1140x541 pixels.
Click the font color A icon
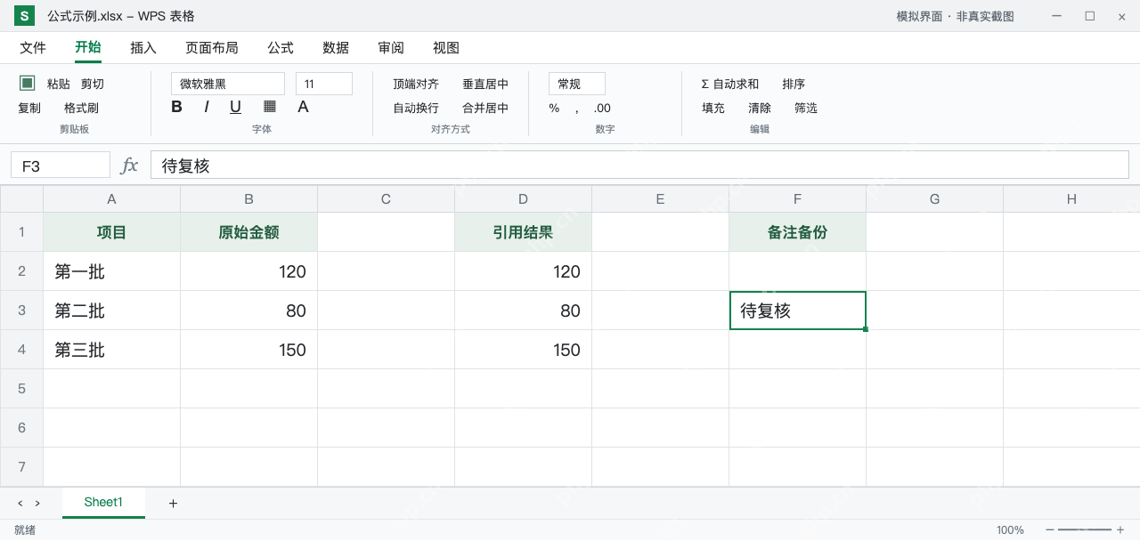(x=303, y=107)
